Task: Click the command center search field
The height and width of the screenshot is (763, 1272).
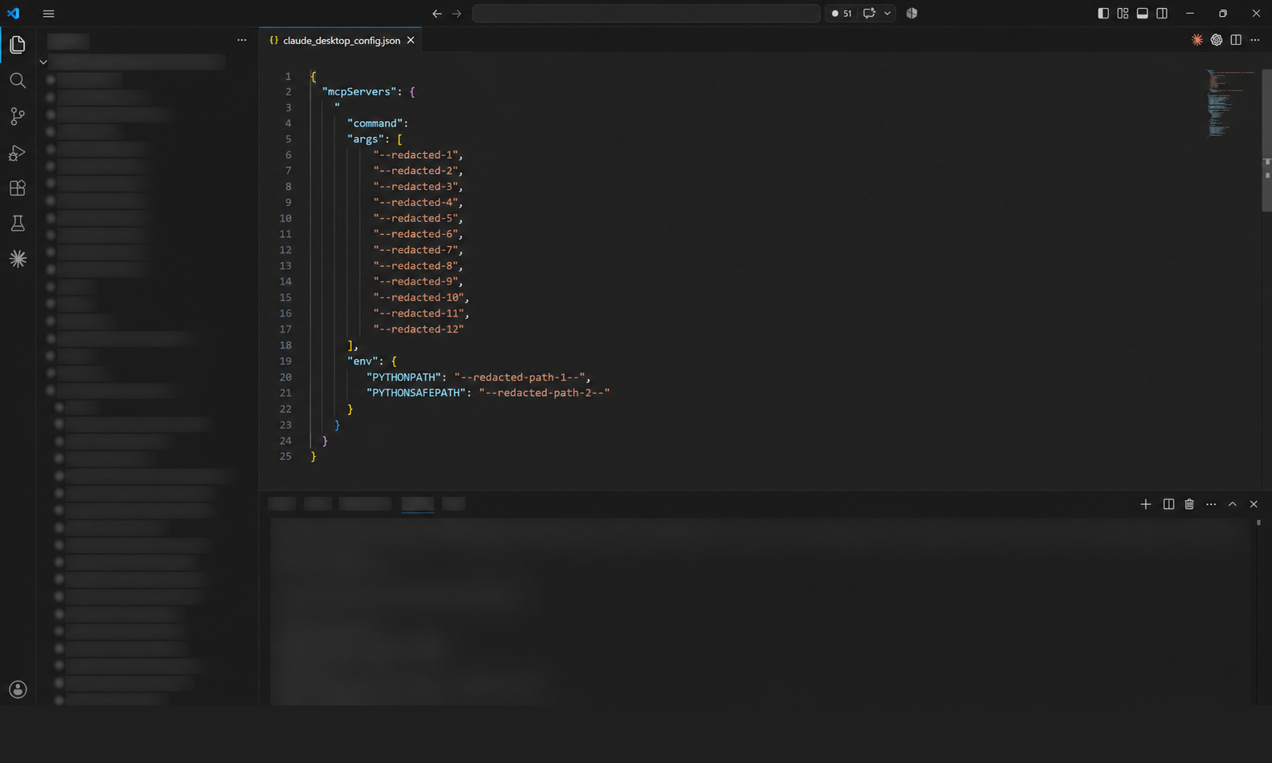Action: [646, 14]
